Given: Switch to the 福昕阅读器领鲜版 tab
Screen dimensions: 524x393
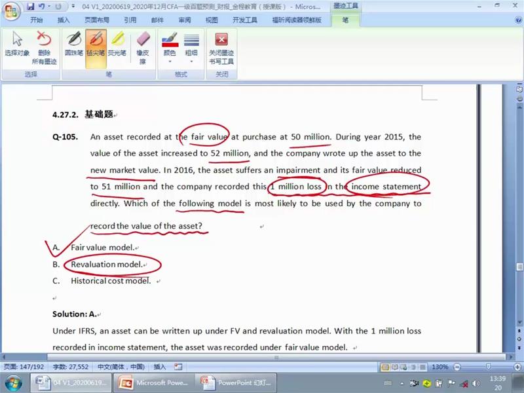Looking at the screenshot, I should pyautogui.click(x=297, y=20).
